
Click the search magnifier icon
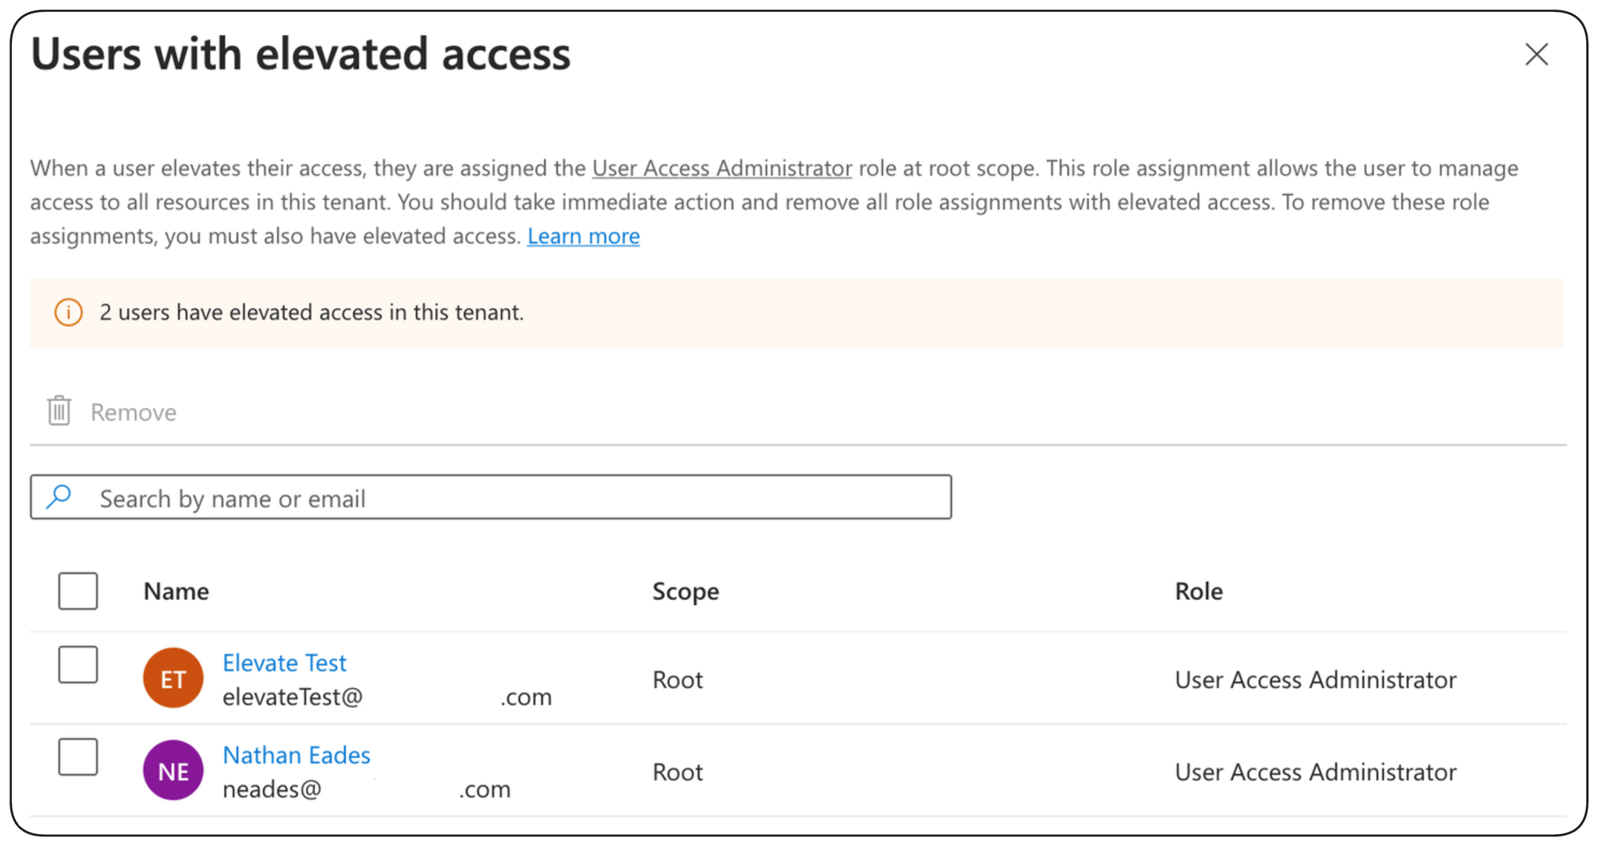(x=61, y=497)
